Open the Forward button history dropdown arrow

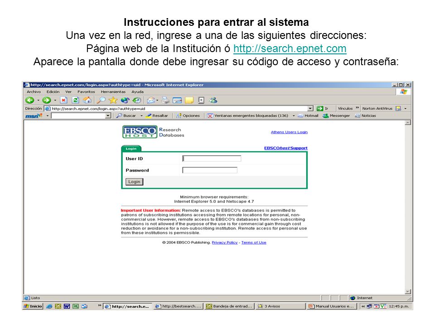tap(55, 100)
